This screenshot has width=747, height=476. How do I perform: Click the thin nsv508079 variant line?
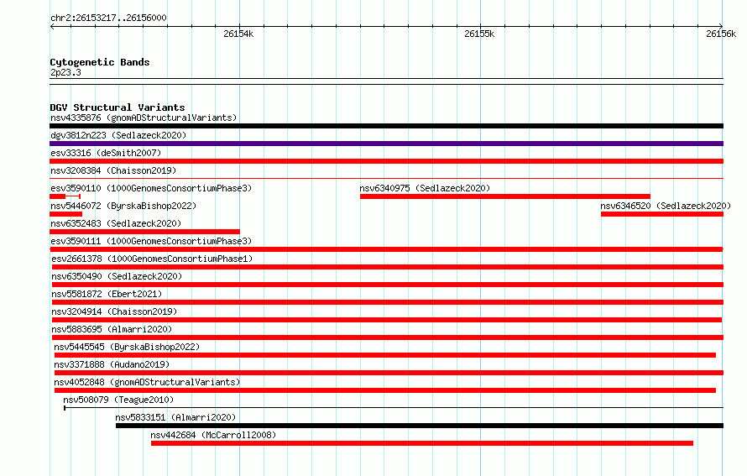coord(394,408)
